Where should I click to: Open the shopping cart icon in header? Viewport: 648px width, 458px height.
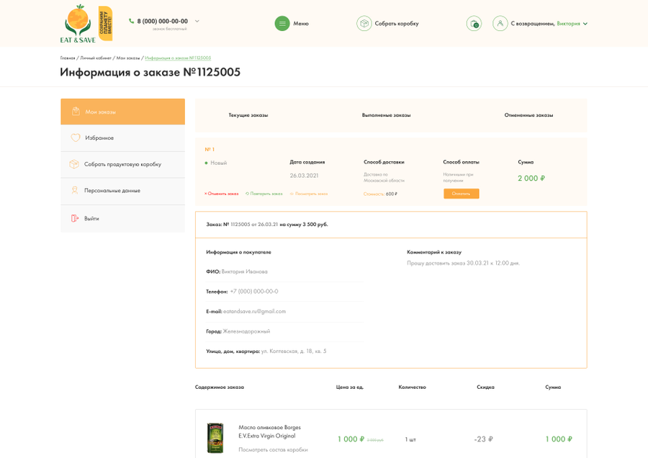(x=474, y=24)
